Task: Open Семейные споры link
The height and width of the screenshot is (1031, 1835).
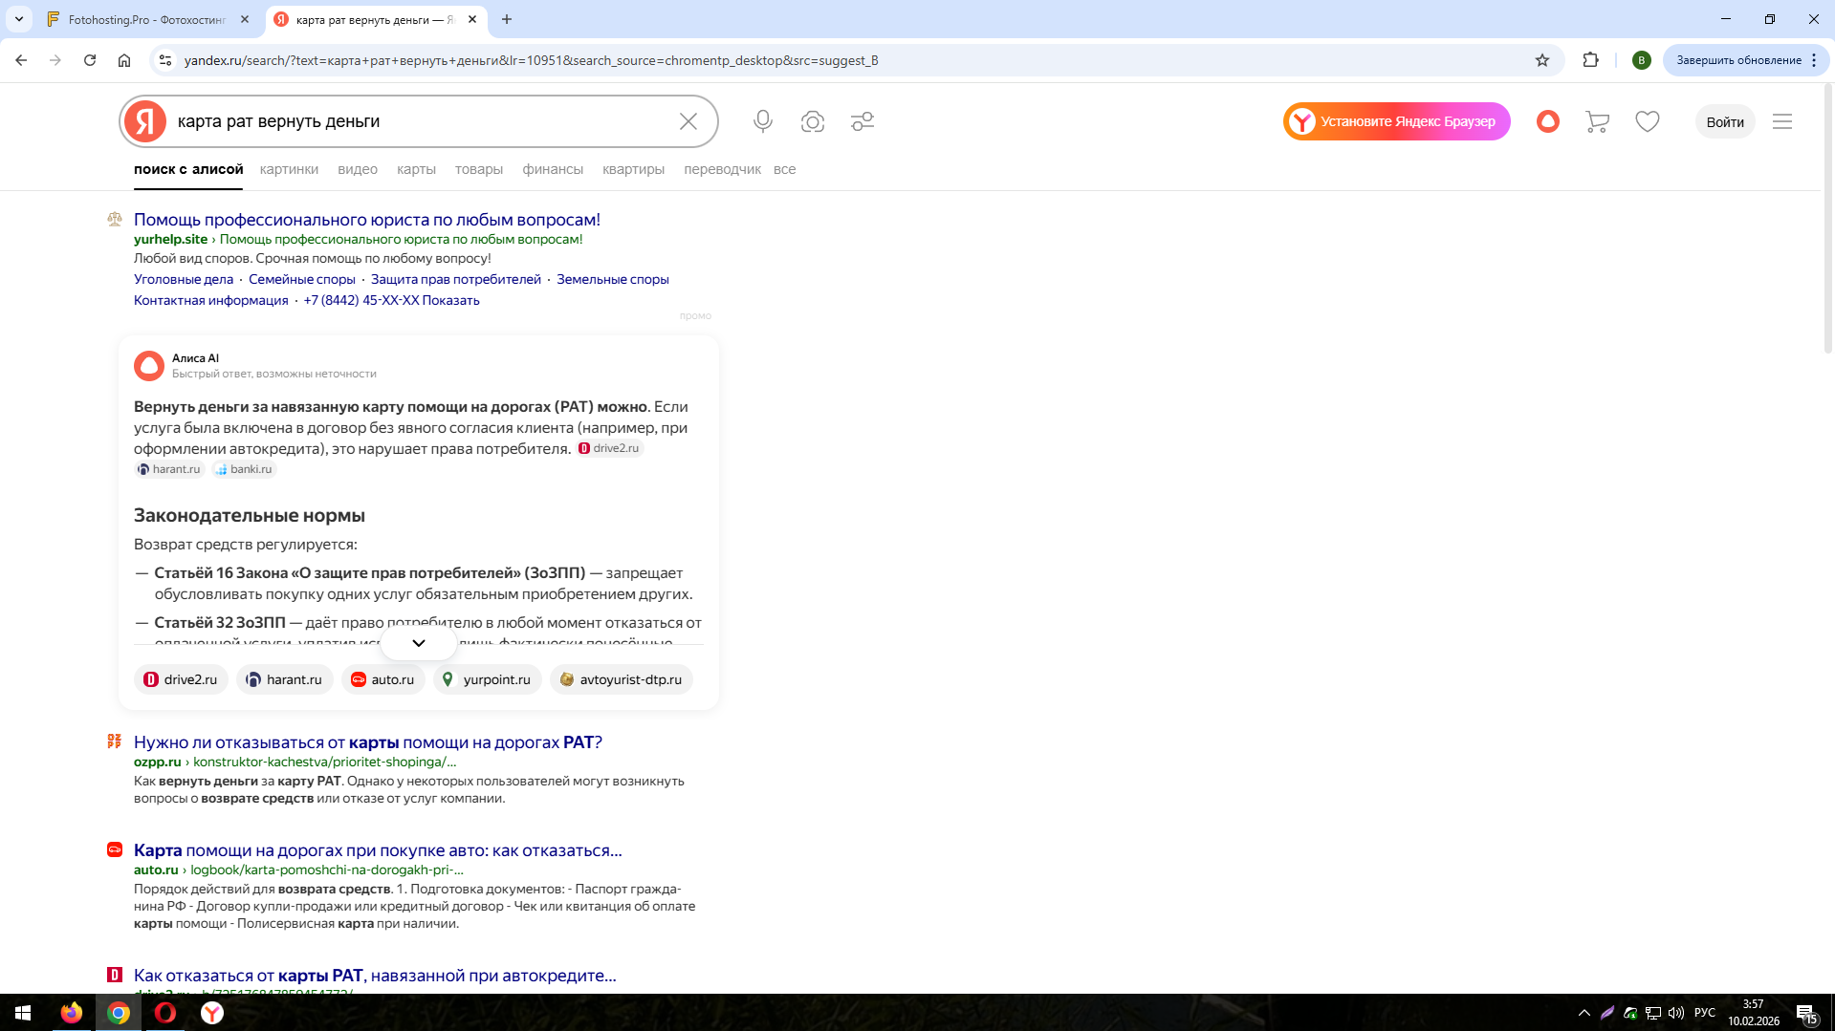Action: 302,279
